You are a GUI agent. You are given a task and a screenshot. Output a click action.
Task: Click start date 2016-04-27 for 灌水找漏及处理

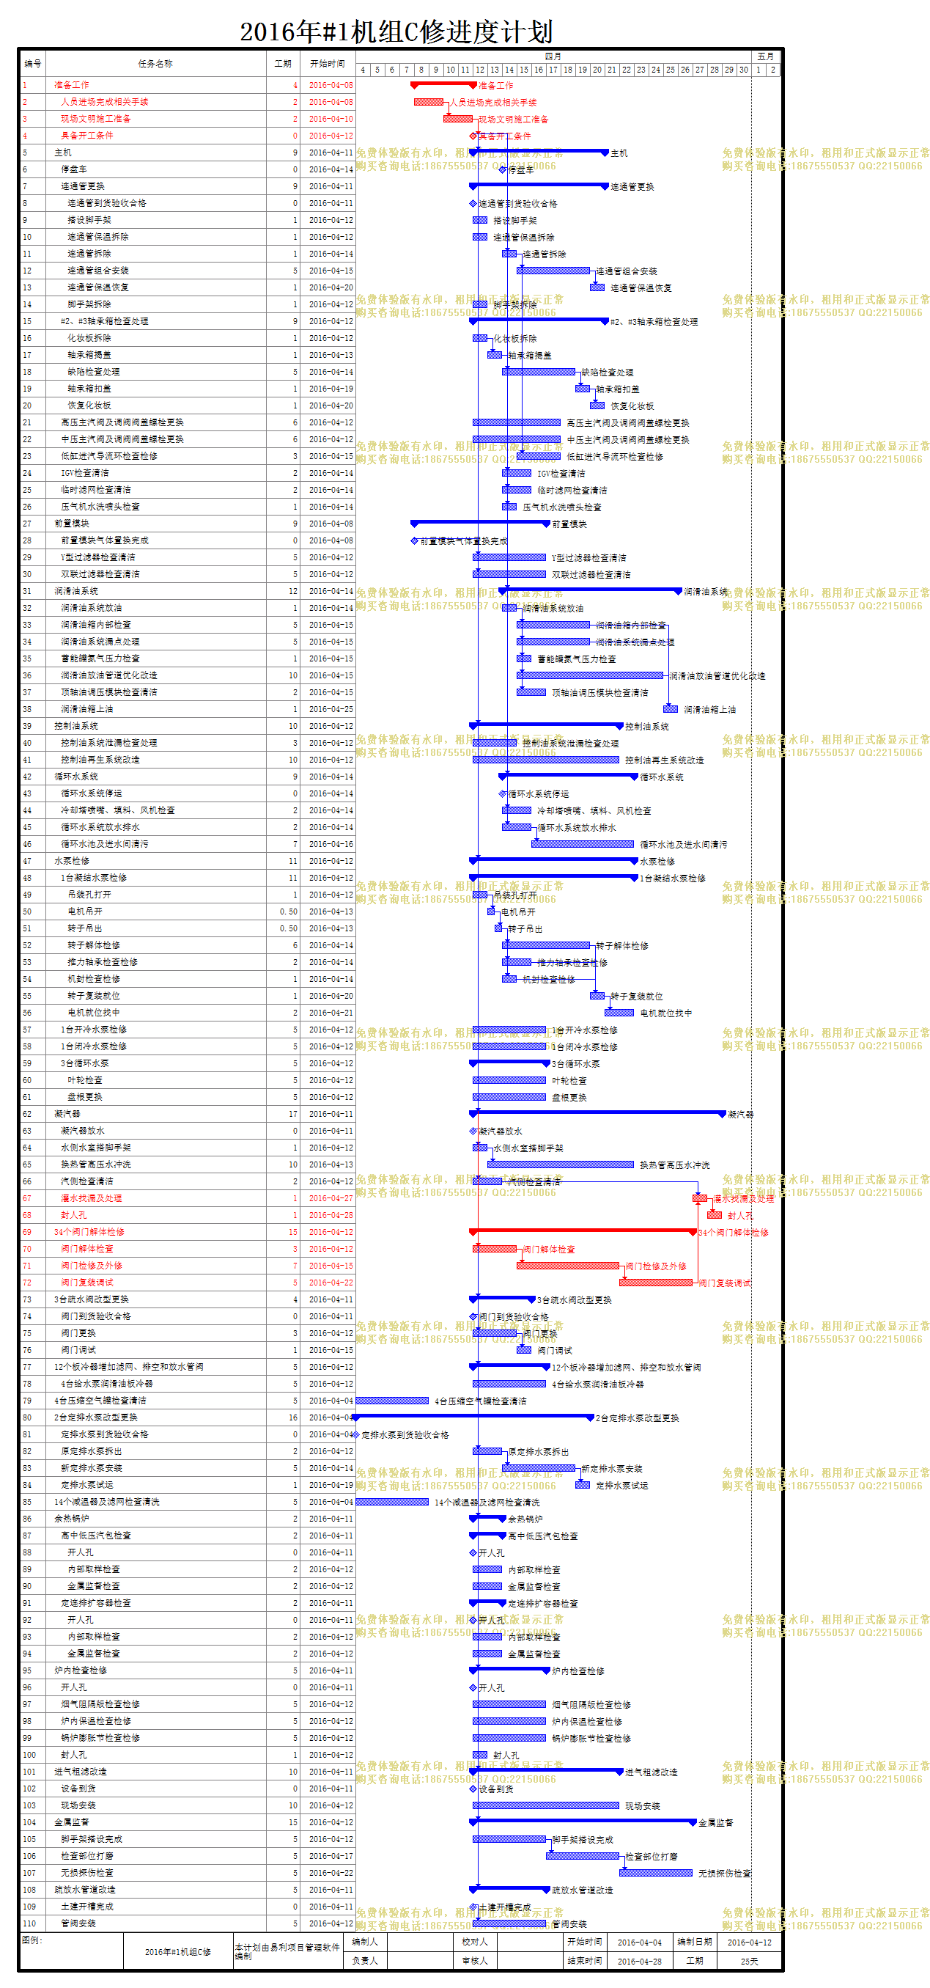pos(331,1198)
